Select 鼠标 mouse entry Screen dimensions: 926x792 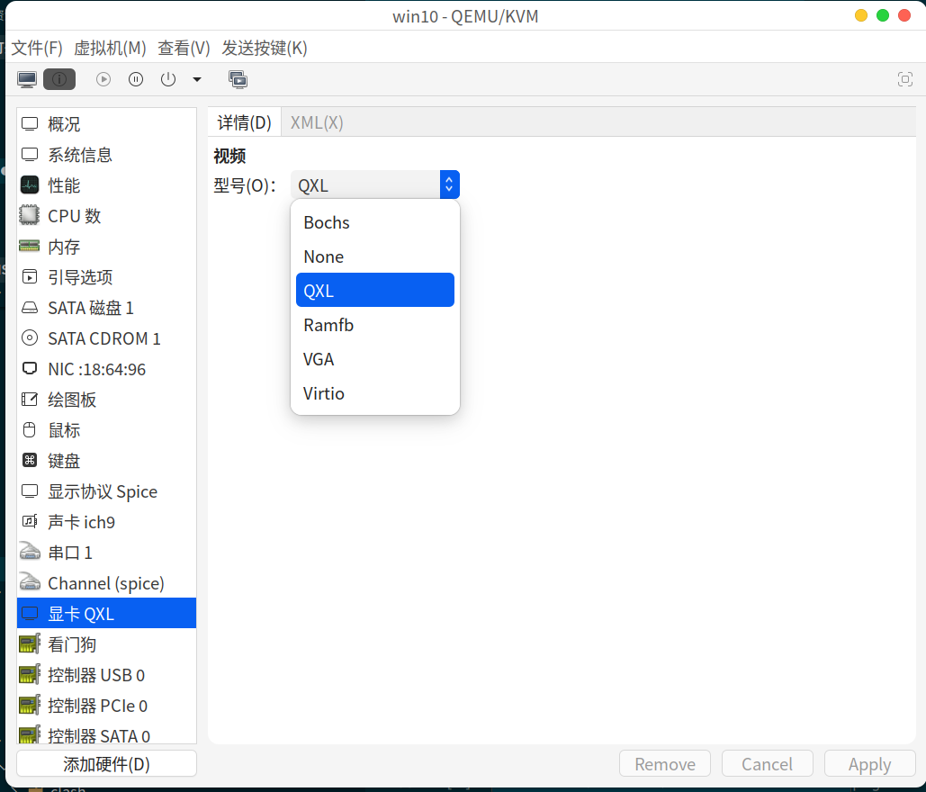106,430
